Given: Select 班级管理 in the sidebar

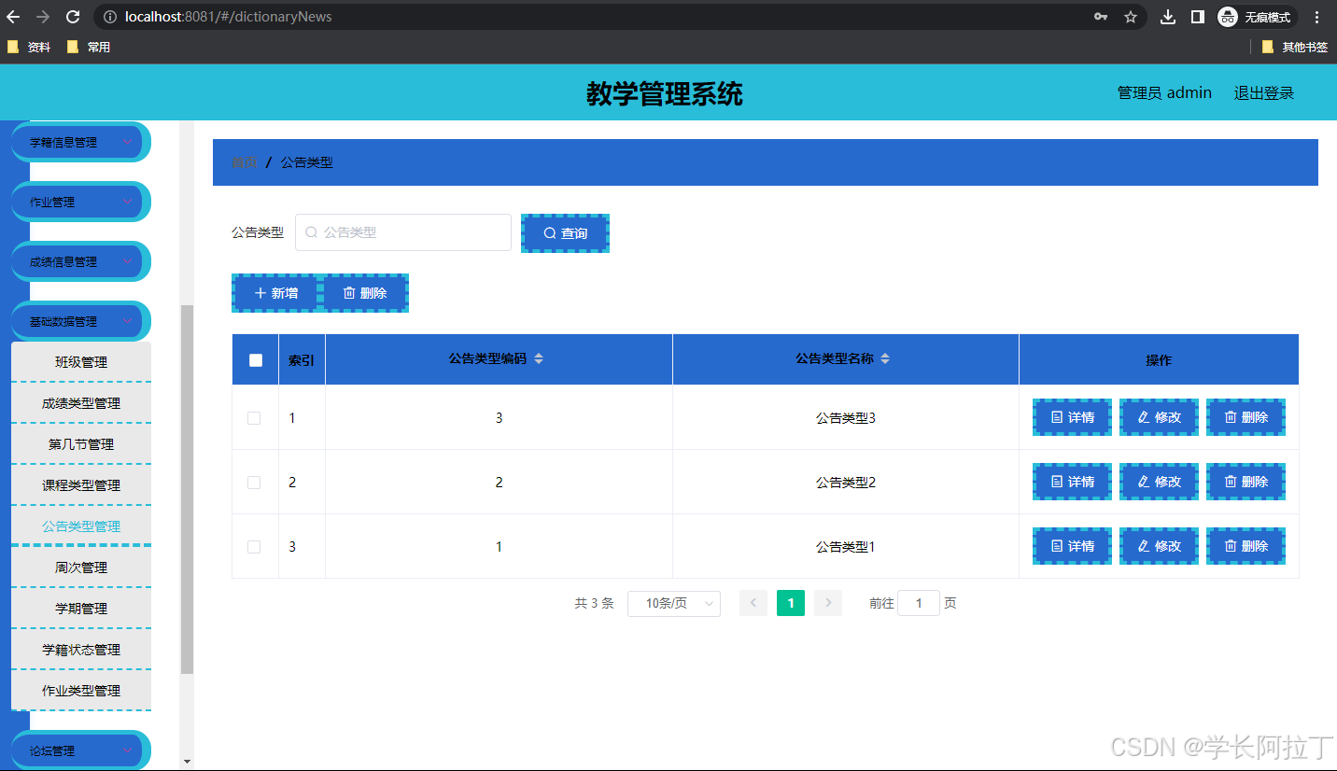Looking at the screenshot, I should tap(80, 361).
